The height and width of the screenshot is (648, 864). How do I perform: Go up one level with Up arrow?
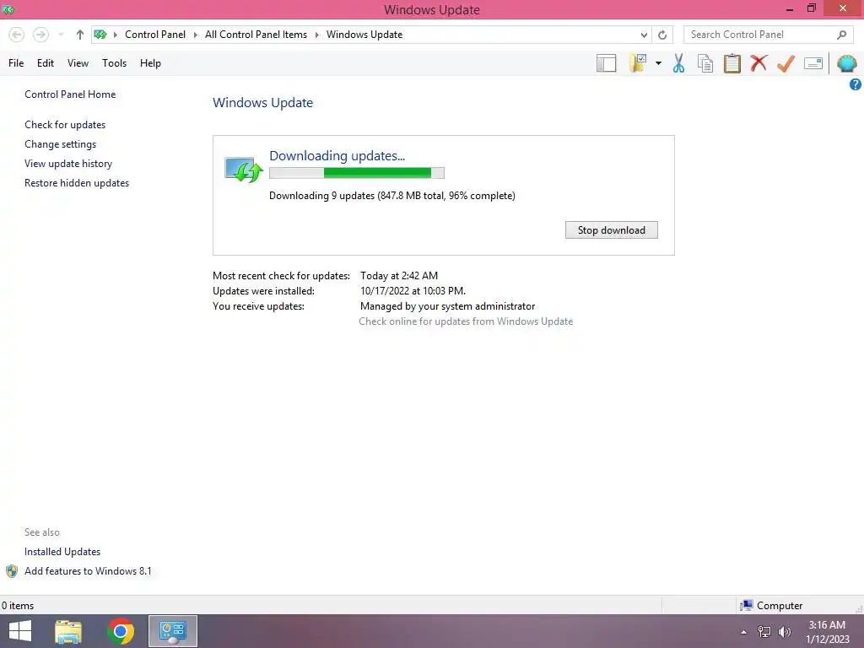[x=80, y=35]
